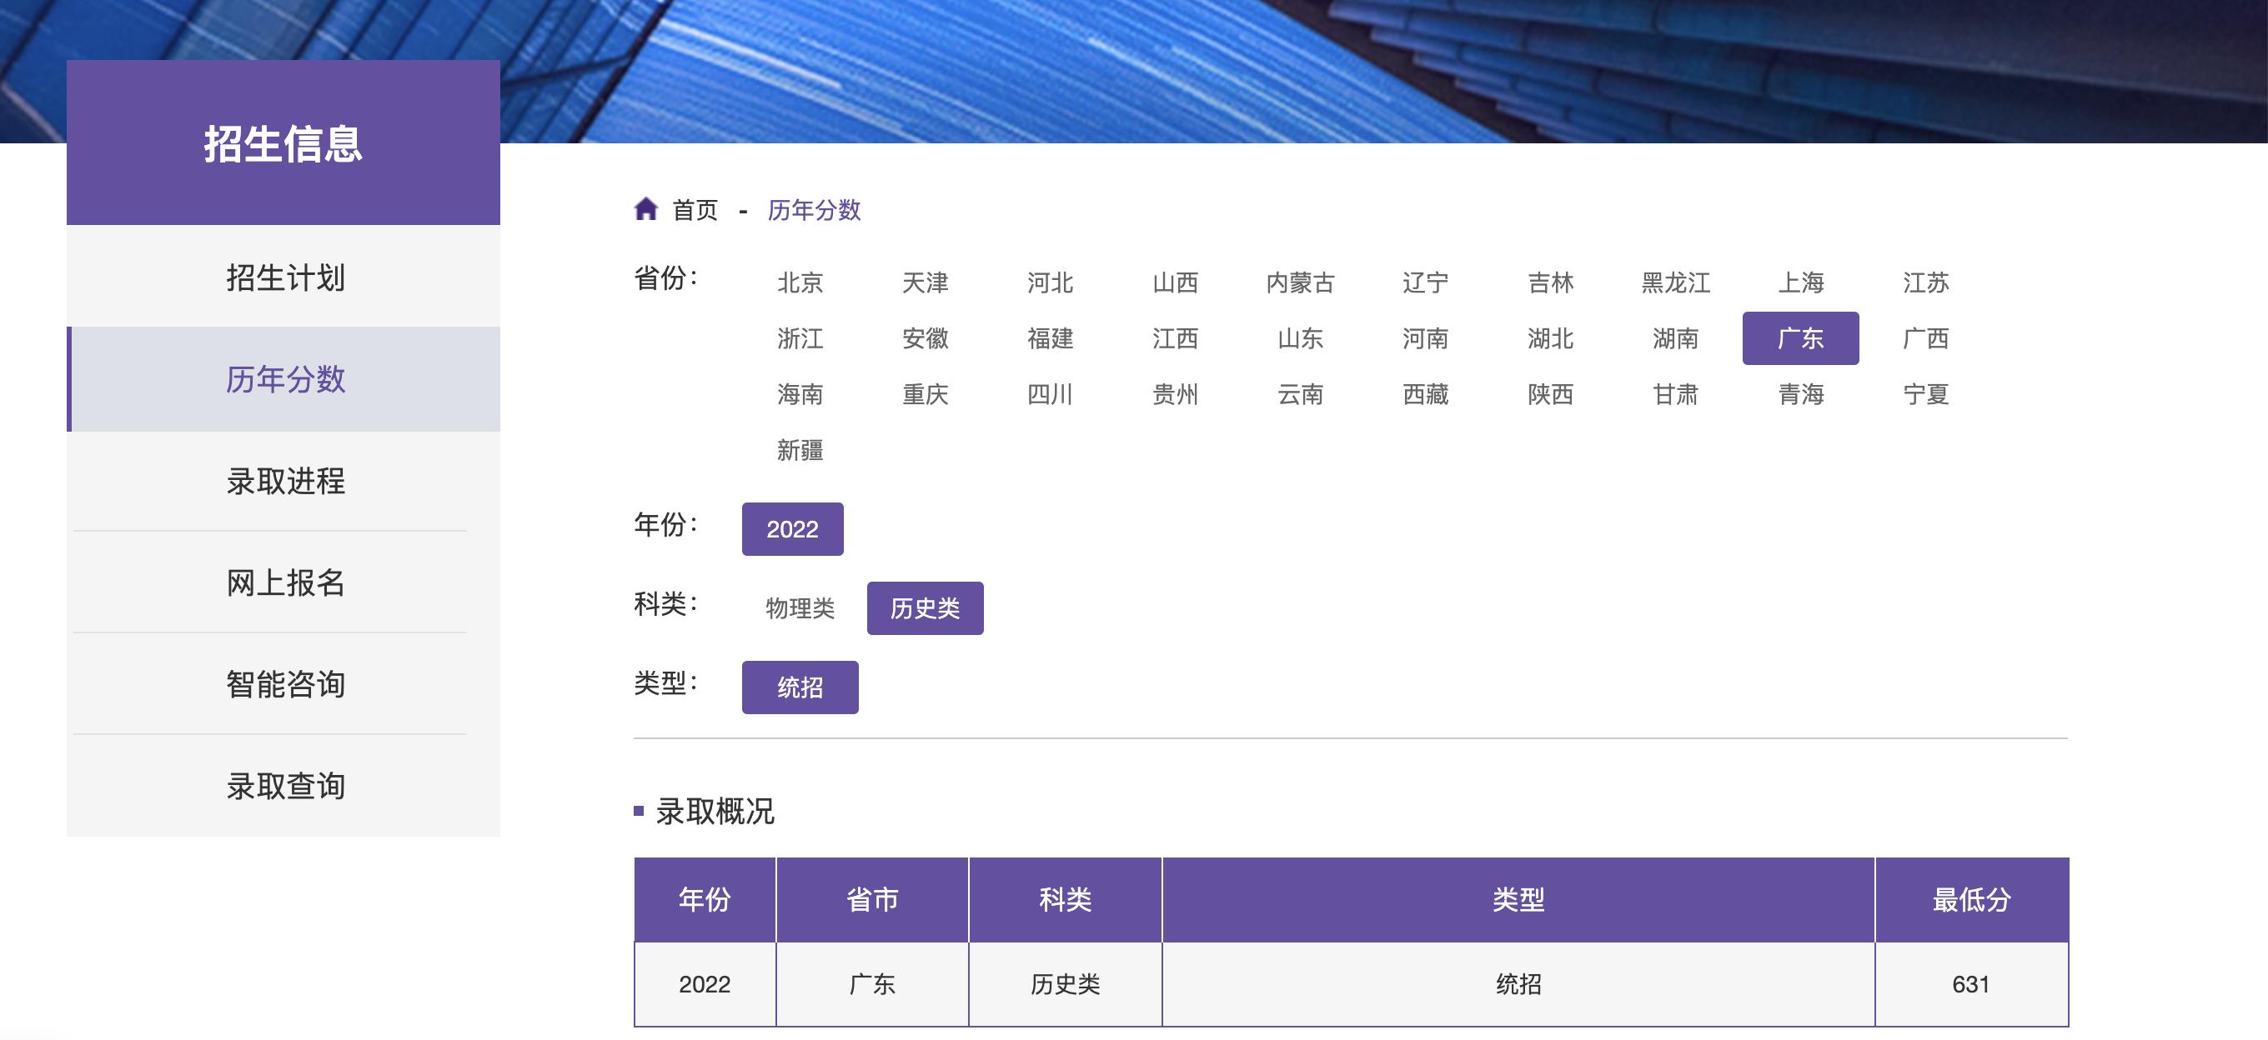Select 历史类 subject category

(925, 608)
